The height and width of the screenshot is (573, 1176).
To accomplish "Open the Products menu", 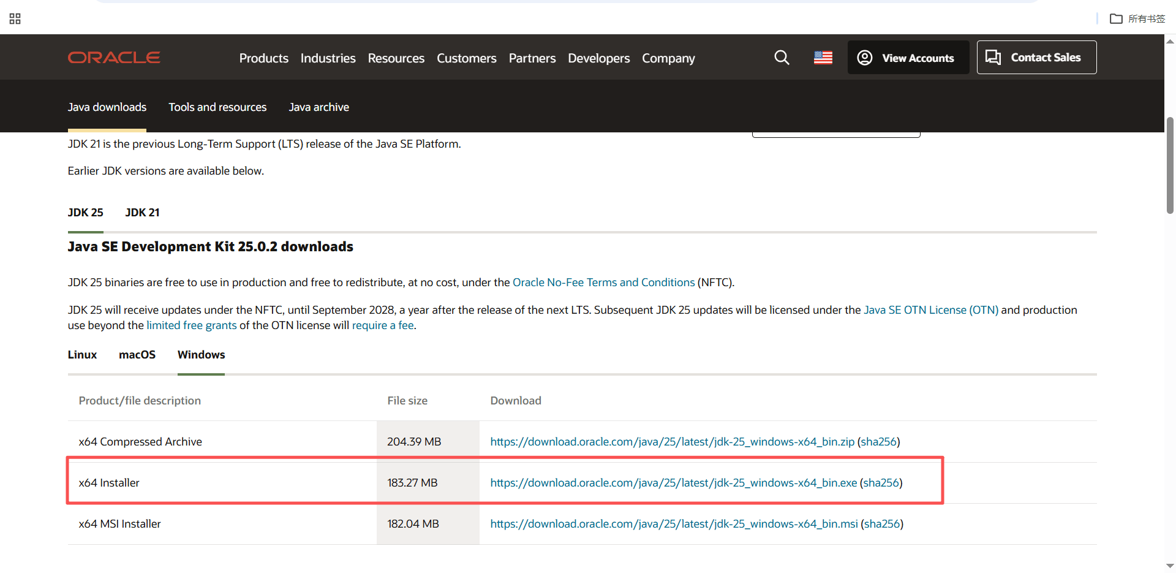I will (x=264, y=58).
